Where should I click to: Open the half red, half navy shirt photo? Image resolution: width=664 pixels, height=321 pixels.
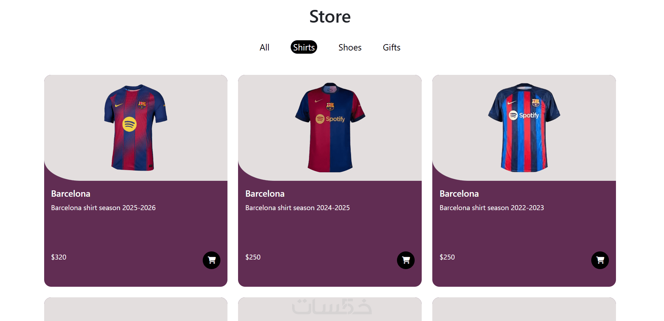(x=330, y=127)
